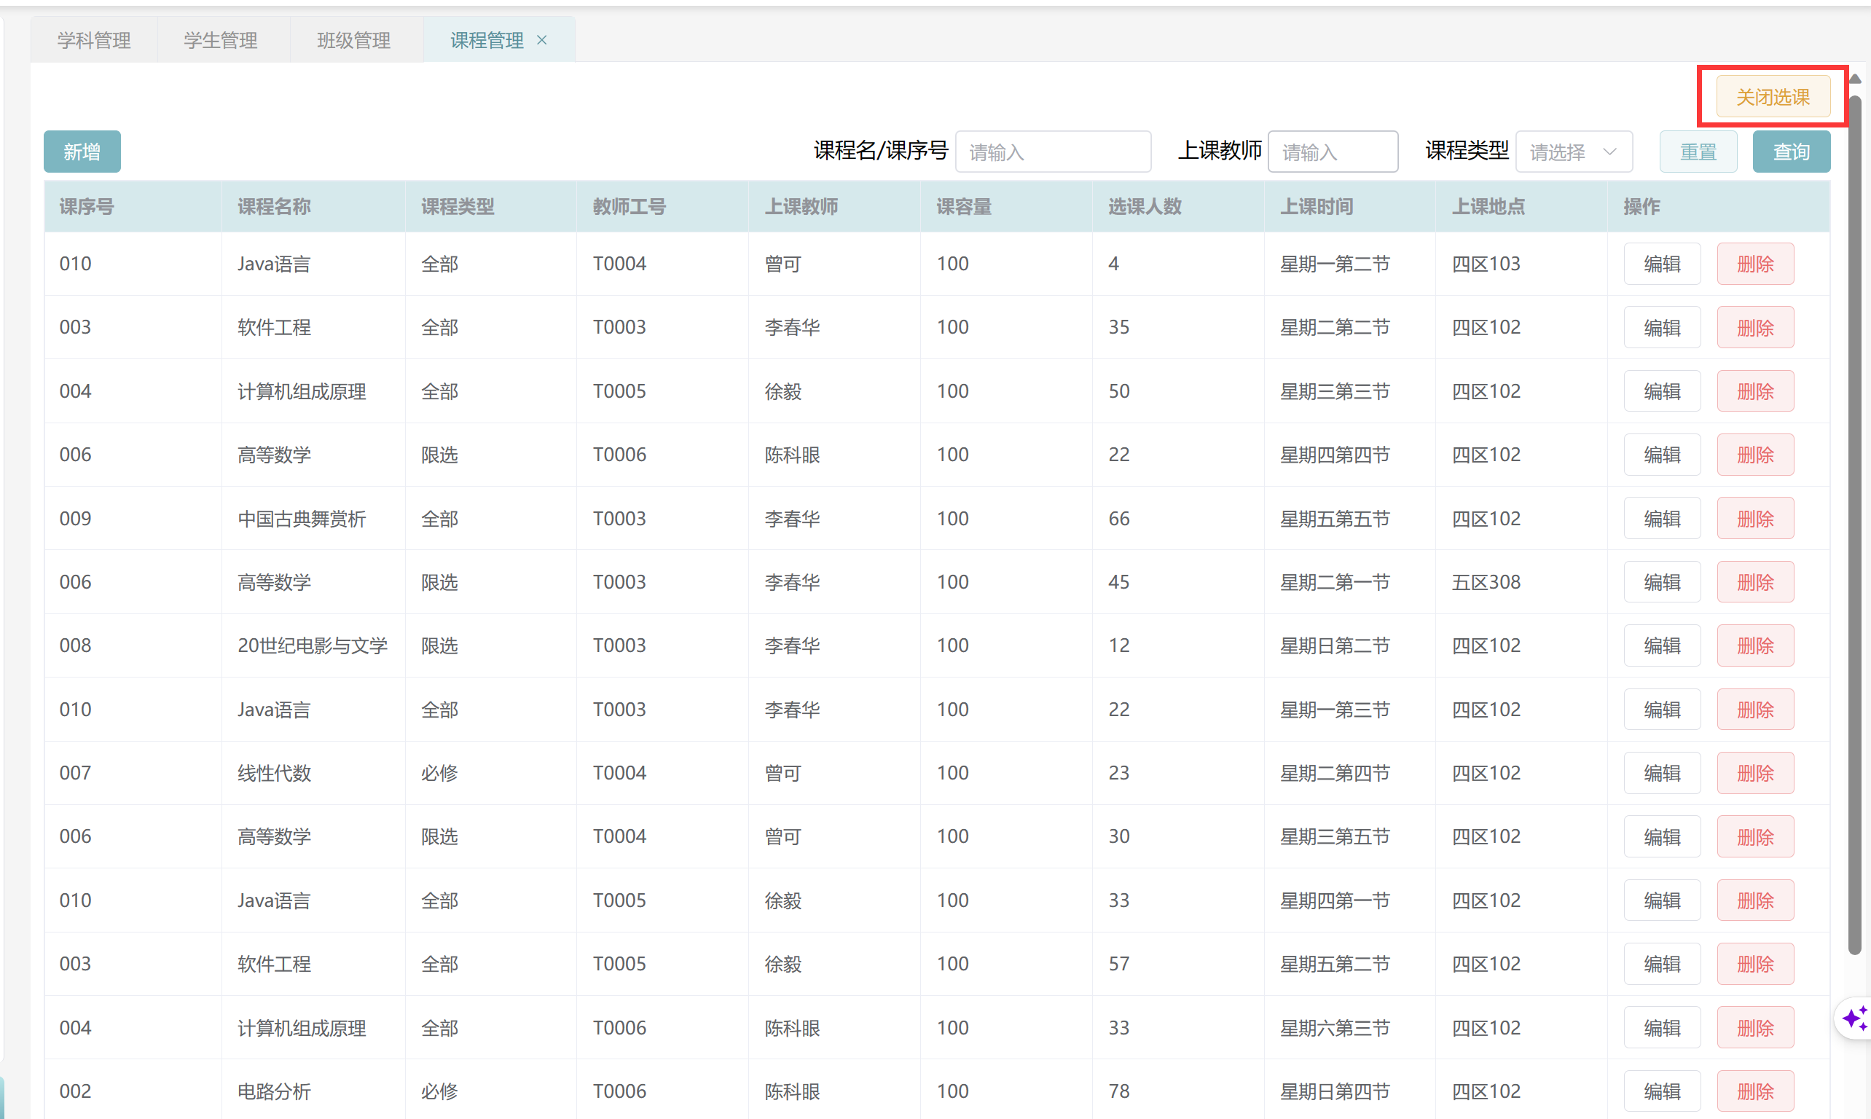Select the 课程管理 tab
This screenshot has height=1119, width=1871.
point(487,40)
